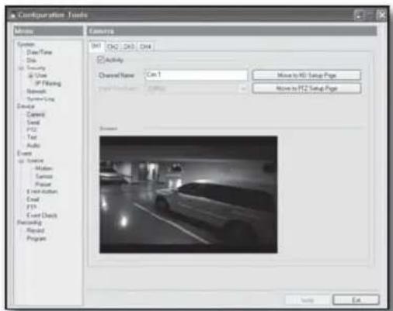393x311 pixels.
Task: Collapse the Security node expander
Action: click(x=21, y=68)
